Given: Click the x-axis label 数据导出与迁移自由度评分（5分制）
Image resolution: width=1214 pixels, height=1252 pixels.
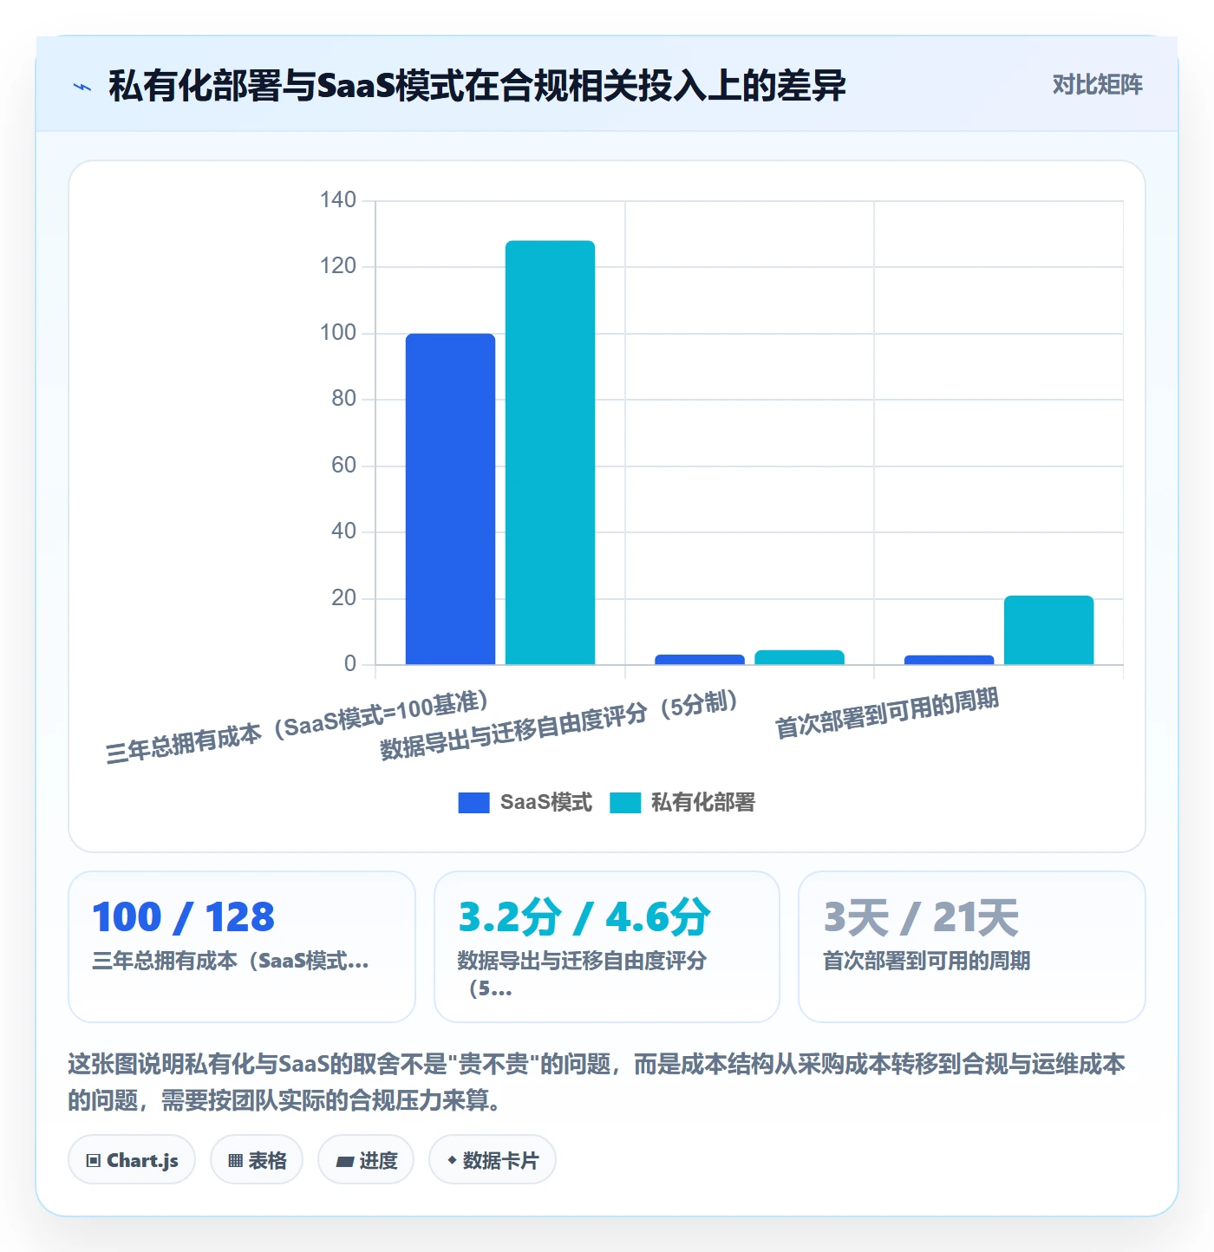Looking at the screenshot, I should click(x=559, y=725).
